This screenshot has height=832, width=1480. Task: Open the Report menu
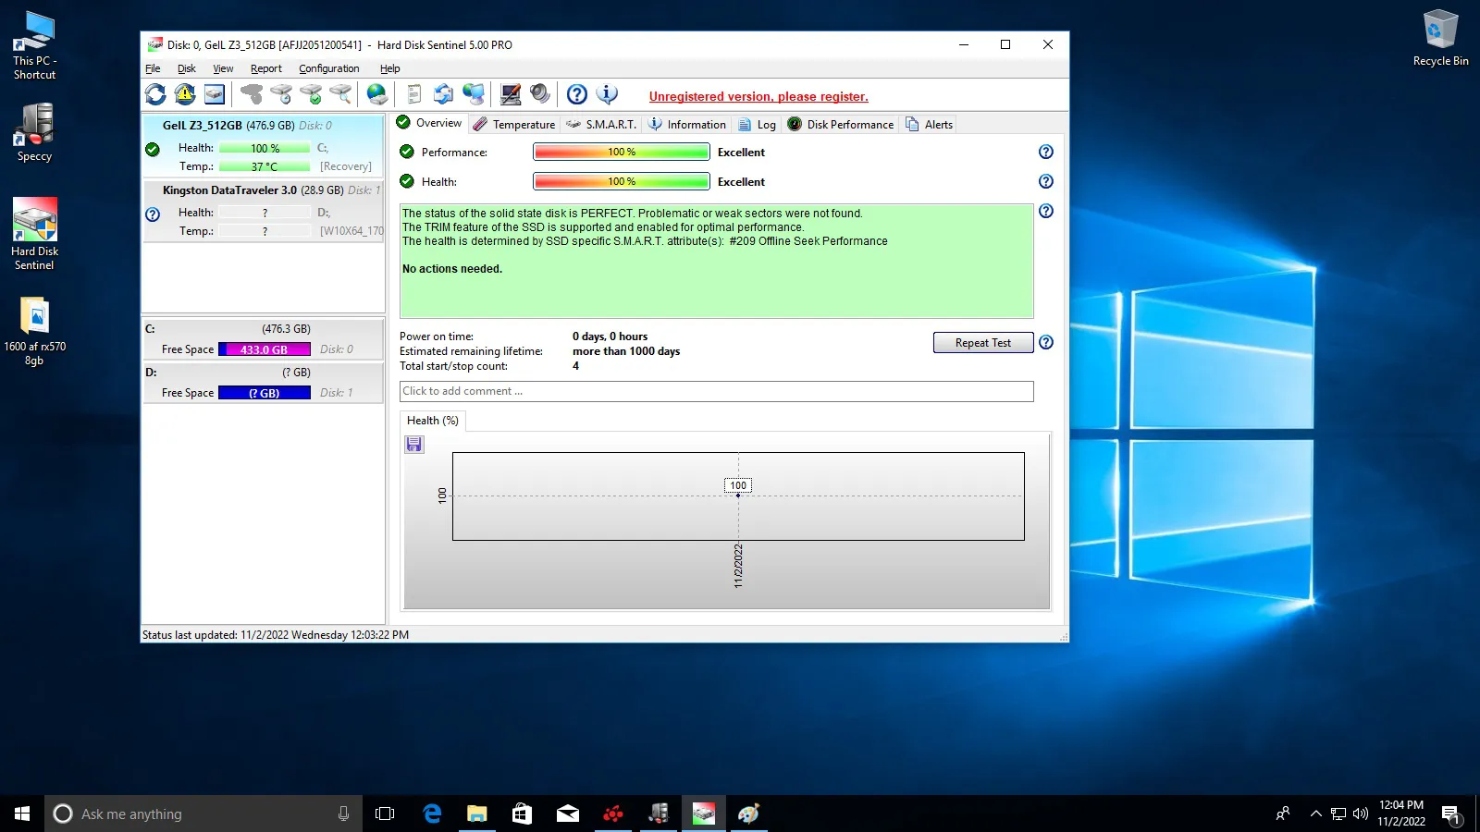[266, 68]
